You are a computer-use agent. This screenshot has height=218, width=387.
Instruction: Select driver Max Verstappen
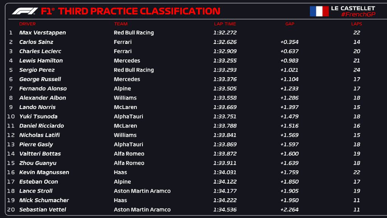[x=42, y=33]
